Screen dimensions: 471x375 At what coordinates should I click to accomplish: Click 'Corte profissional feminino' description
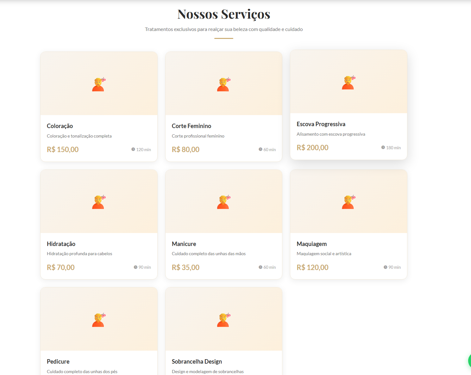click(198, 136)
